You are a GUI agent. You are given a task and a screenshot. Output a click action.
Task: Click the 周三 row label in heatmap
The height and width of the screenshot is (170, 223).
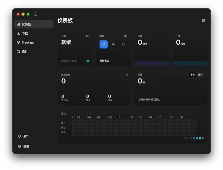[63, 128]
